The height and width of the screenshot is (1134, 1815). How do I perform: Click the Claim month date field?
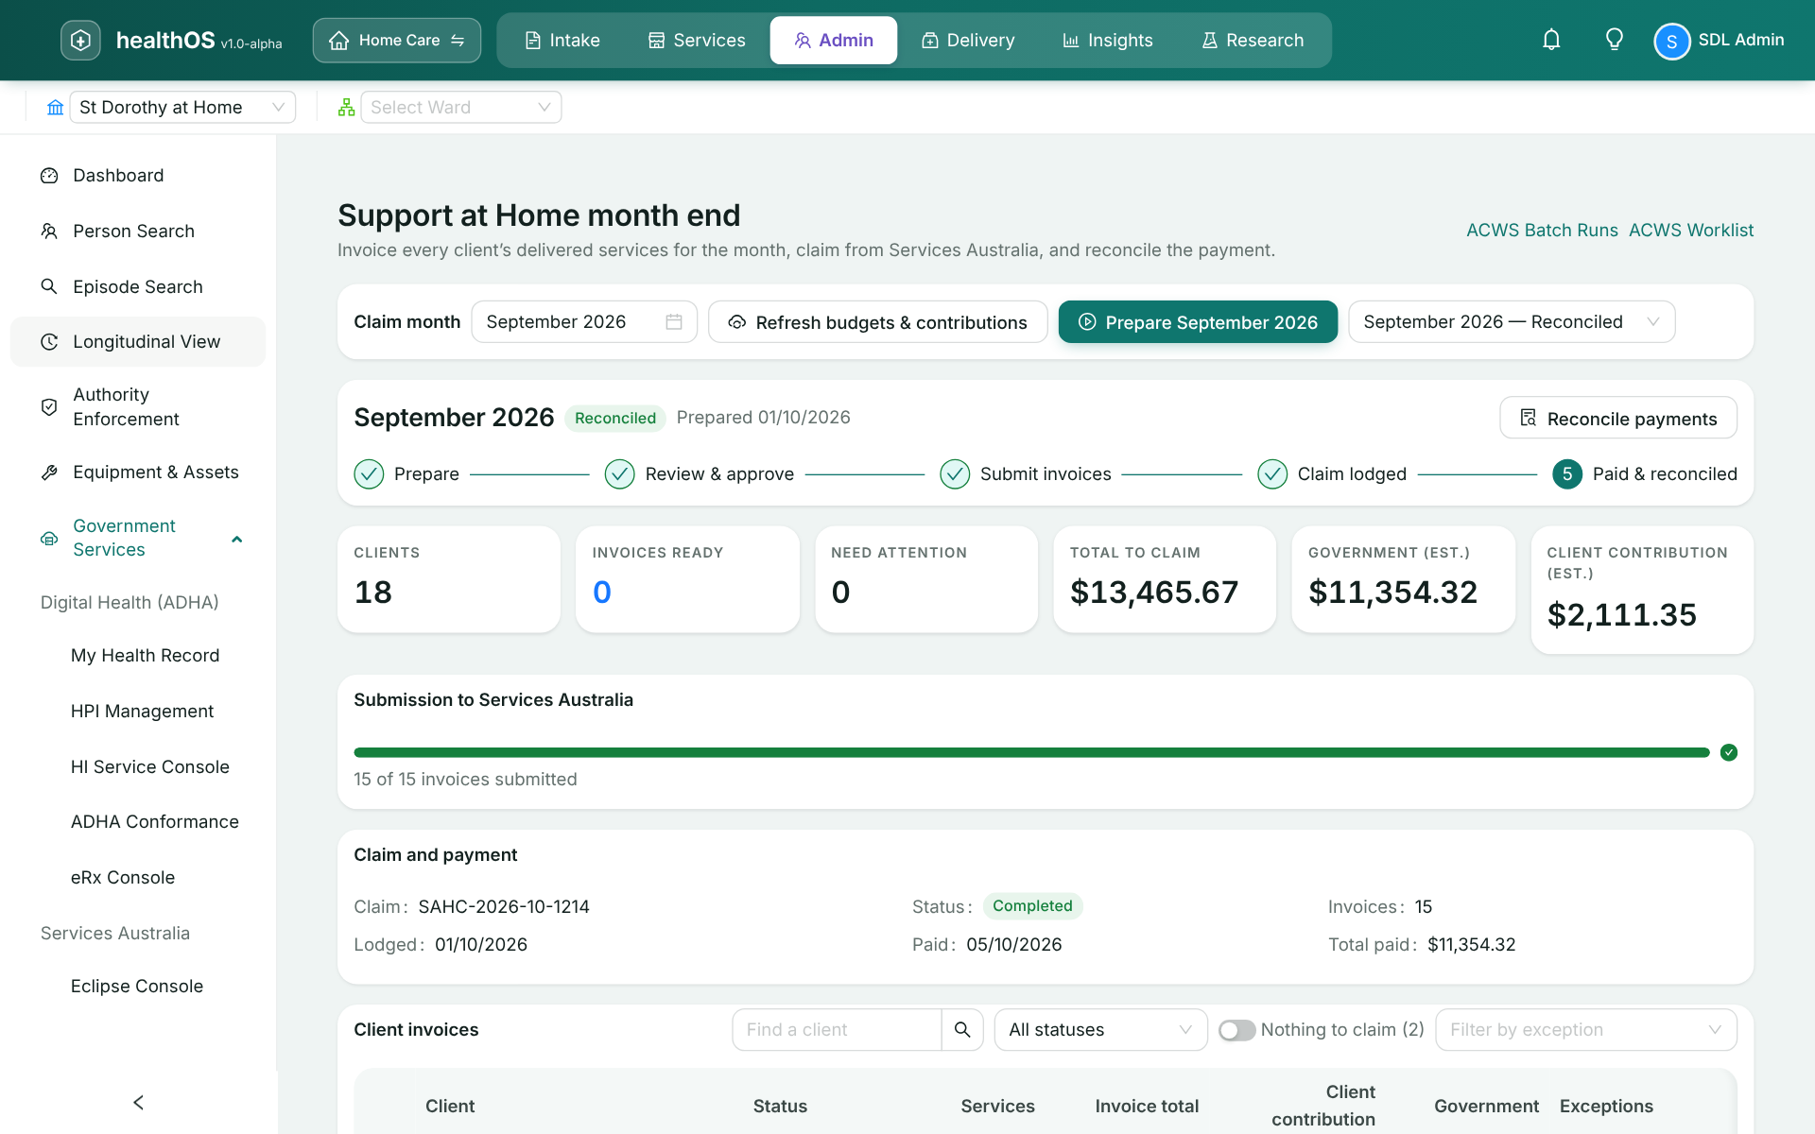pos(584,322)
